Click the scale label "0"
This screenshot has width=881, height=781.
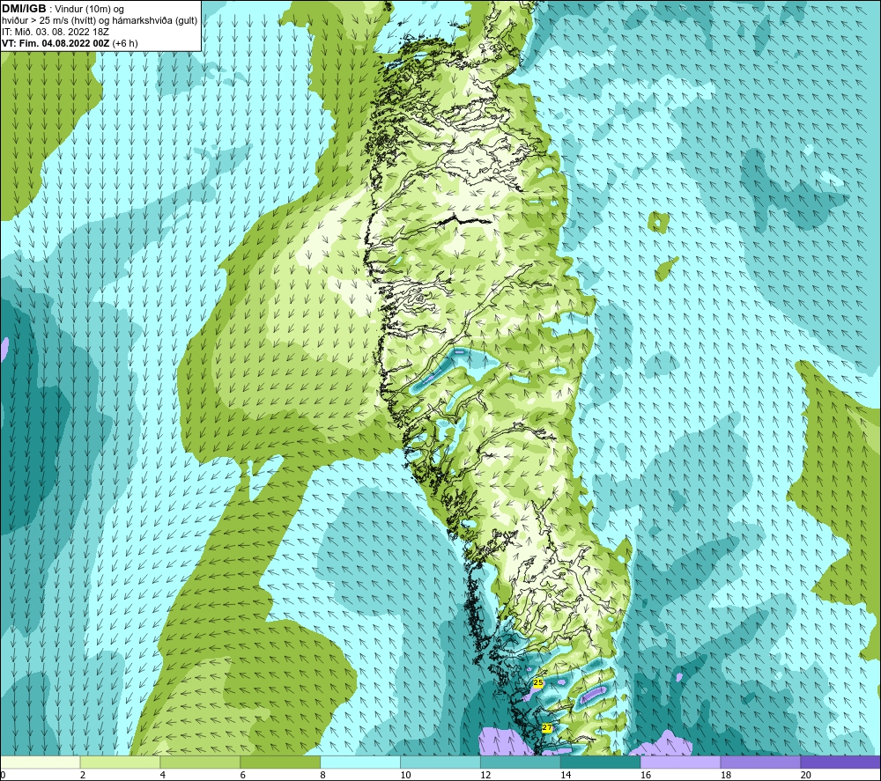(x=3, y=776)
